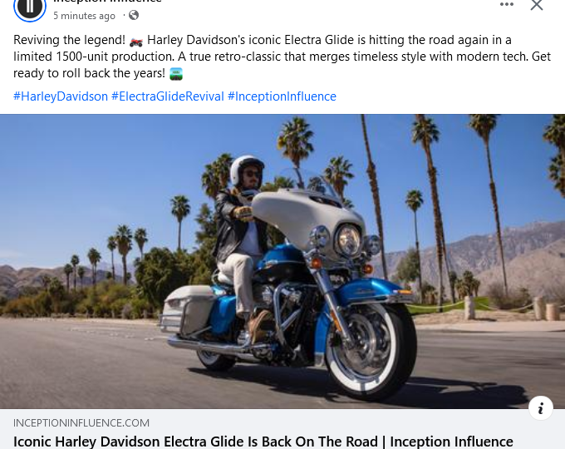The height and width of the screenshot is (449, 565).
Task: Click the motorcycle's round headlight in photo
Action: pos(347,239)
